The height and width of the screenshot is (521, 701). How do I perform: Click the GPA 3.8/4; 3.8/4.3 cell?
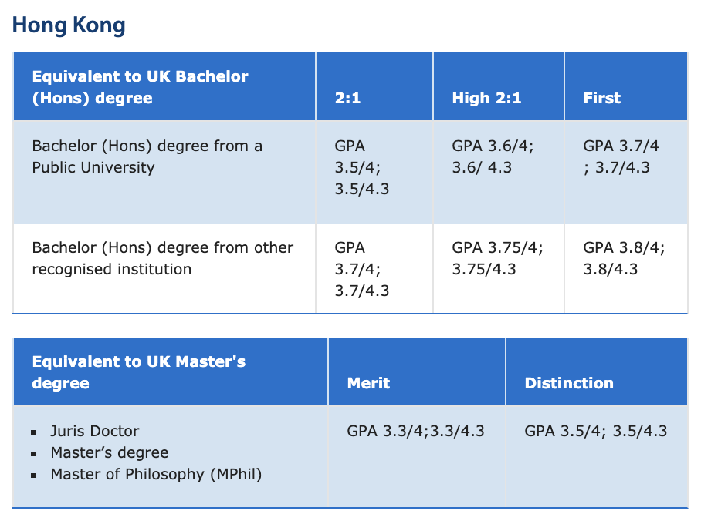tap(624, 258)
